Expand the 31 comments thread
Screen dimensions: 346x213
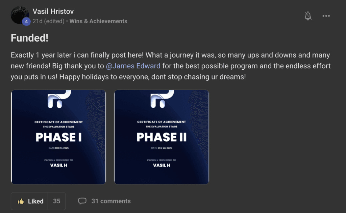tap(111, 201)
